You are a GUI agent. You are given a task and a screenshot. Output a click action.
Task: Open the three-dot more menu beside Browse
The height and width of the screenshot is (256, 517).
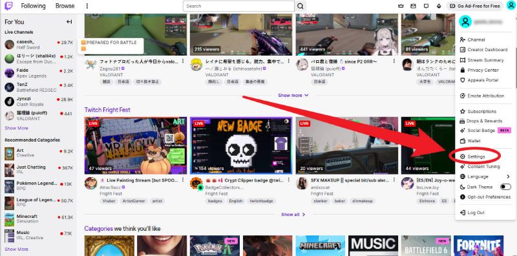click(87, 6)
